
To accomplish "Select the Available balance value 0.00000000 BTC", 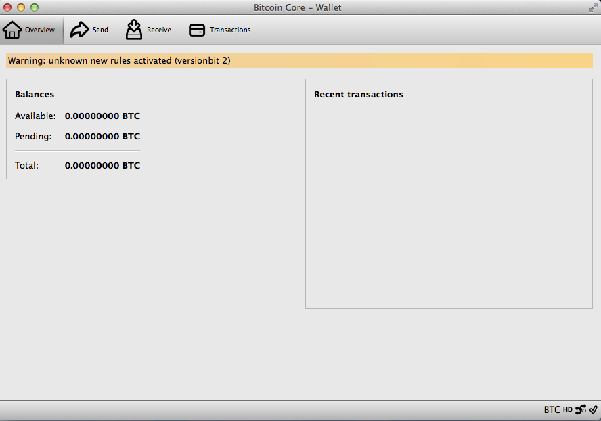I will 102,116.
